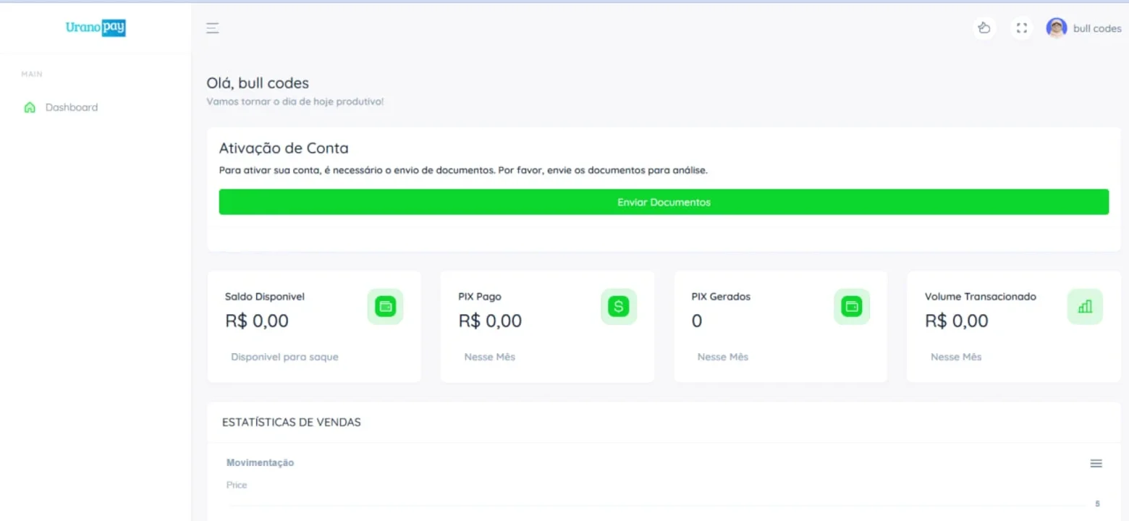Click the Volume Transacionado label
The width and height of the screenshot is (1129, 521).
(x=981, y=297)
